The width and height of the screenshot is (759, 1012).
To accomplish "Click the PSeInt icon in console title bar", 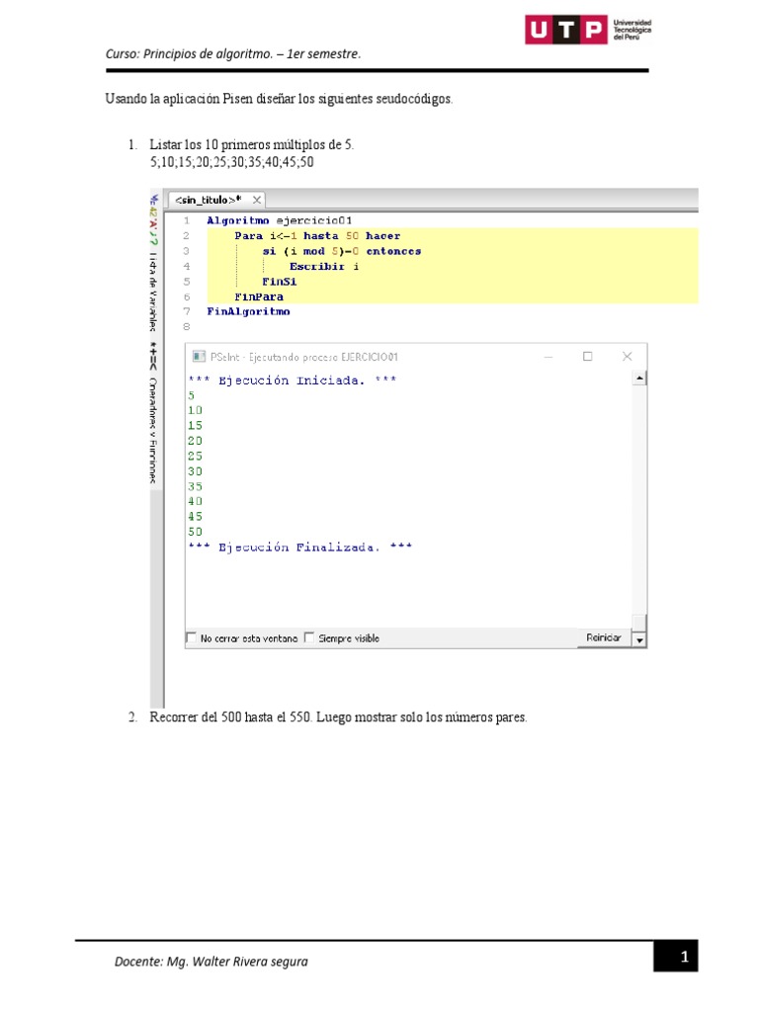I will point(198,357).
